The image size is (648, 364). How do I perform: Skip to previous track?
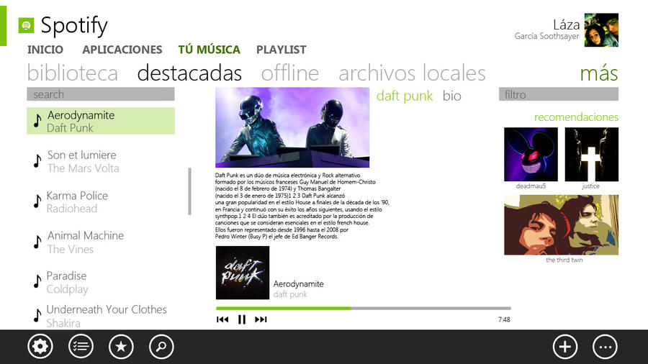(222, 319)
